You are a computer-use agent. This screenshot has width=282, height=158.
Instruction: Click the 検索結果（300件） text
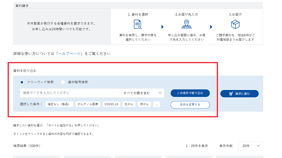pyautogui.click(x=27, y=146)
